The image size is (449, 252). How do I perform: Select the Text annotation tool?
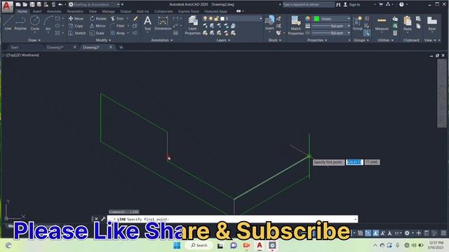[x=147, y=23]
